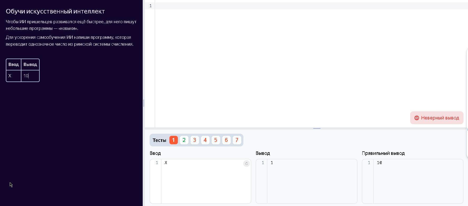The image size is (468, 206).
Task: Grab the vertical divider beside the task description
Action: point(144,103)
